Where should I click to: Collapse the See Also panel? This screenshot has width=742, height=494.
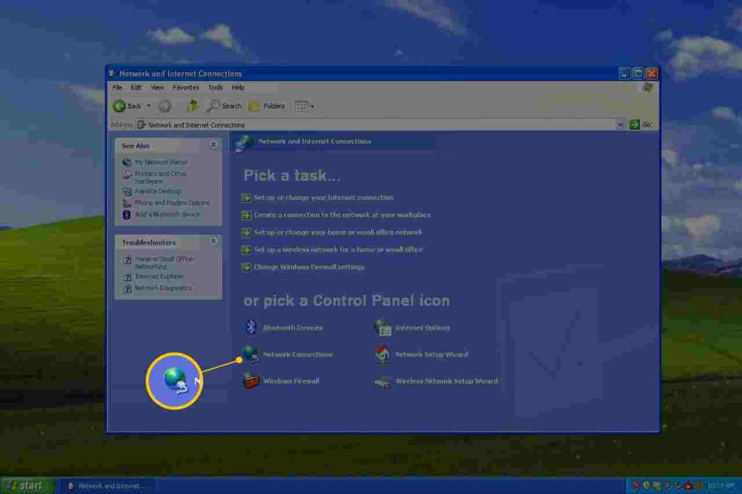coord(214,145)
